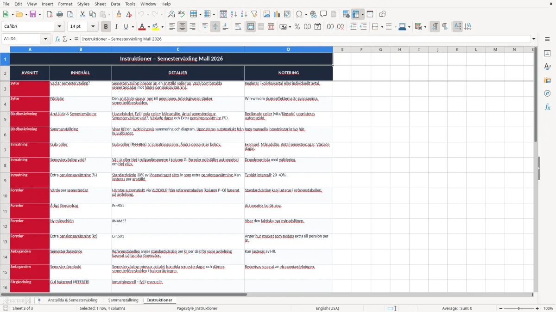Add a new sheet button

coord(39,300)
